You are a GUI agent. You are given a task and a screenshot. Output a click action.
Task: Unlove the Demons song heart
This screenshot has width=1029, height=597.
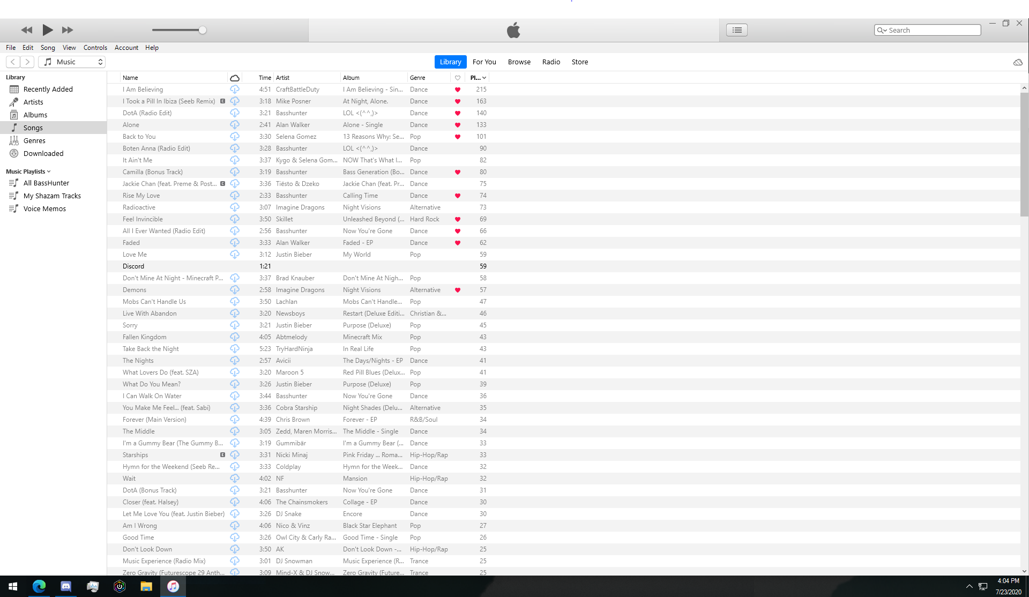pos(458,290)
